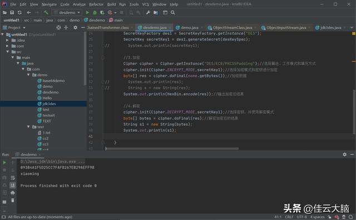Click 4 spaces indent setting

[318, 217]
